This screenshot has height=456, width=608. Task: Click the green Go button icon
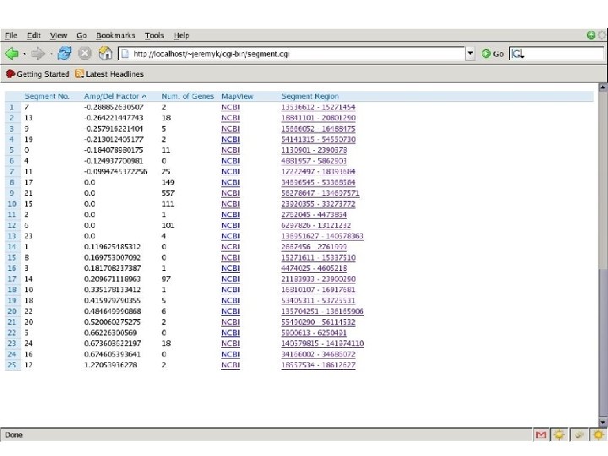(486, 53)
